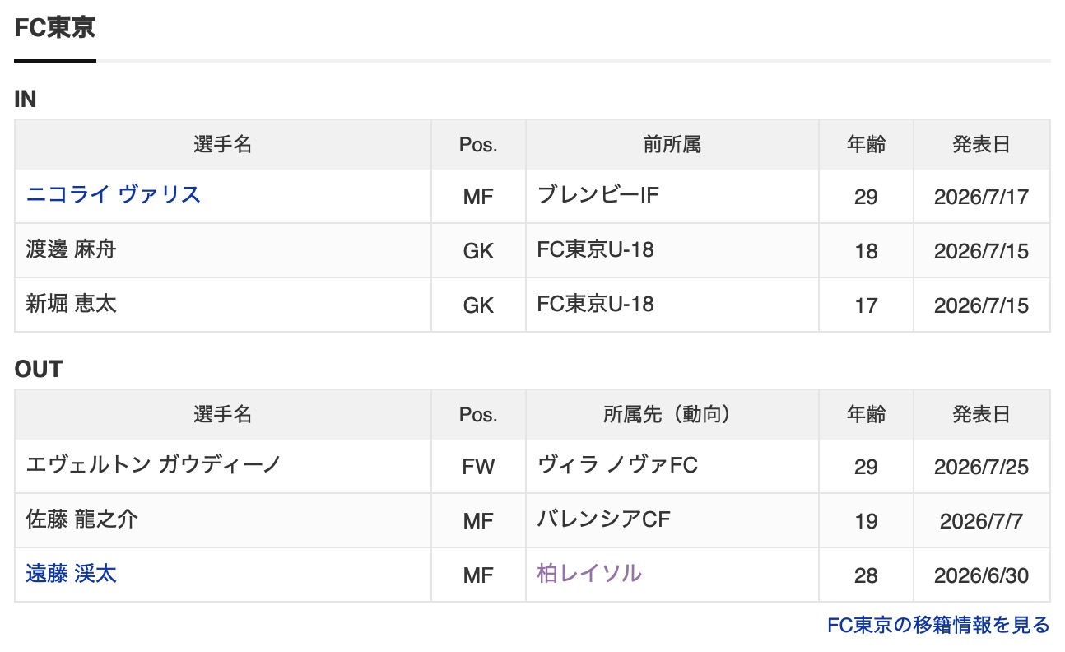Open 遠藤 渓太 player link
1065x652 pixels.
(x=72, y=573)
